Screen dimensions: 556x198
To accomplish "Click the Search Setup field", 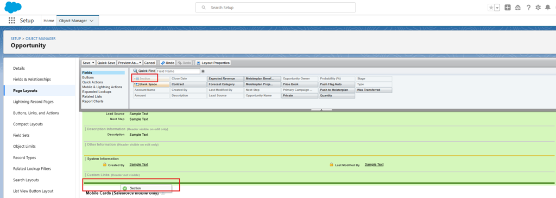I will (x=275, y=8).
